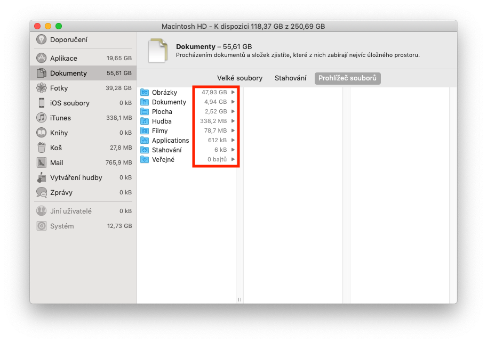Click the Obrázky folder icon
Viewport: 487px width, 343px height.
click(145, 92)
